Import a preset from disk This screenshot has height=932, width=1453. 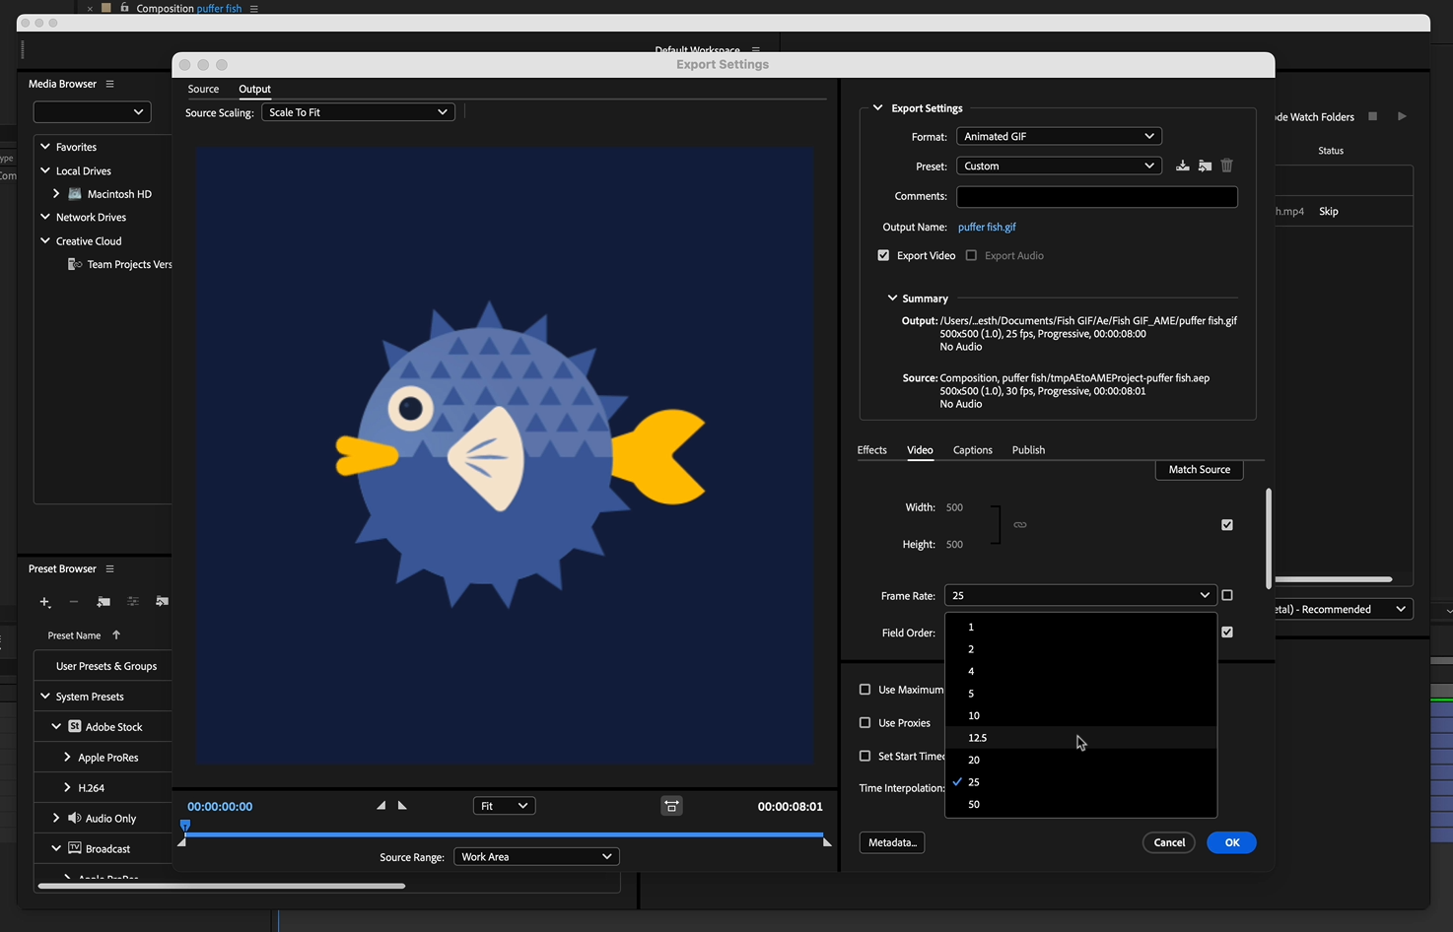click(x=1205, y=165)
